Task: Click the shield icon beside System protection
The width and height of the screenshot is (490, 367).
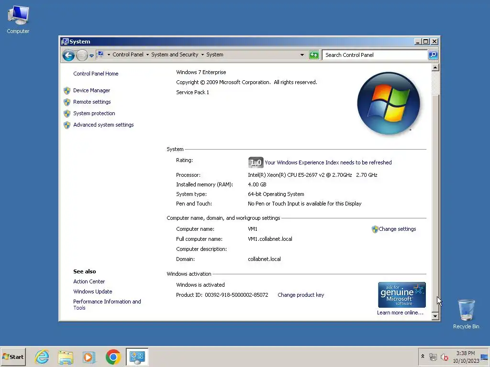Action: (x=67, y=114)
